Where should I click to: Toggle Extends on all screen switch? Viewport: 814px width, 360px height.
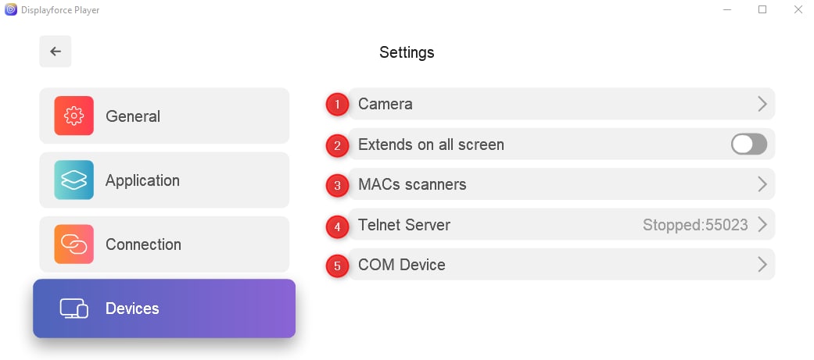point(748,144)
